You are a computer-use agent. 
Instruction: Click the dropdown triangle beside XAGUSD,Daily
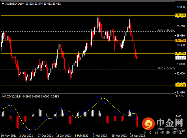[x=3, y=4]
